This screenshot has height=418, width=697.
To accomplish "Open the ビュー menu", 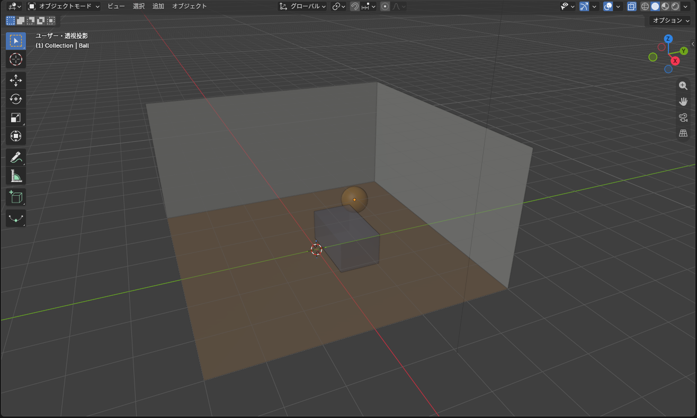I will tap(116, 6).
